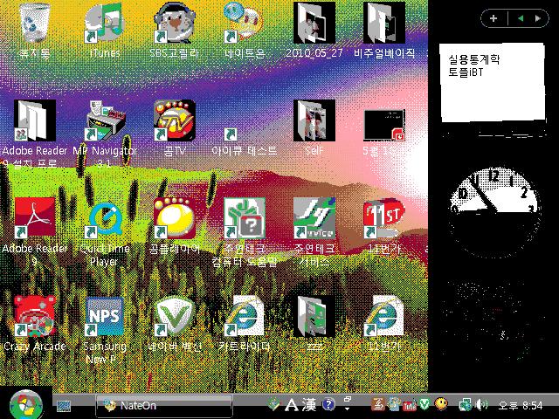The height and width of the screenshot is (419, 559).
Task: Switch to the NateOn taskbar button
Action: point(164,405)
